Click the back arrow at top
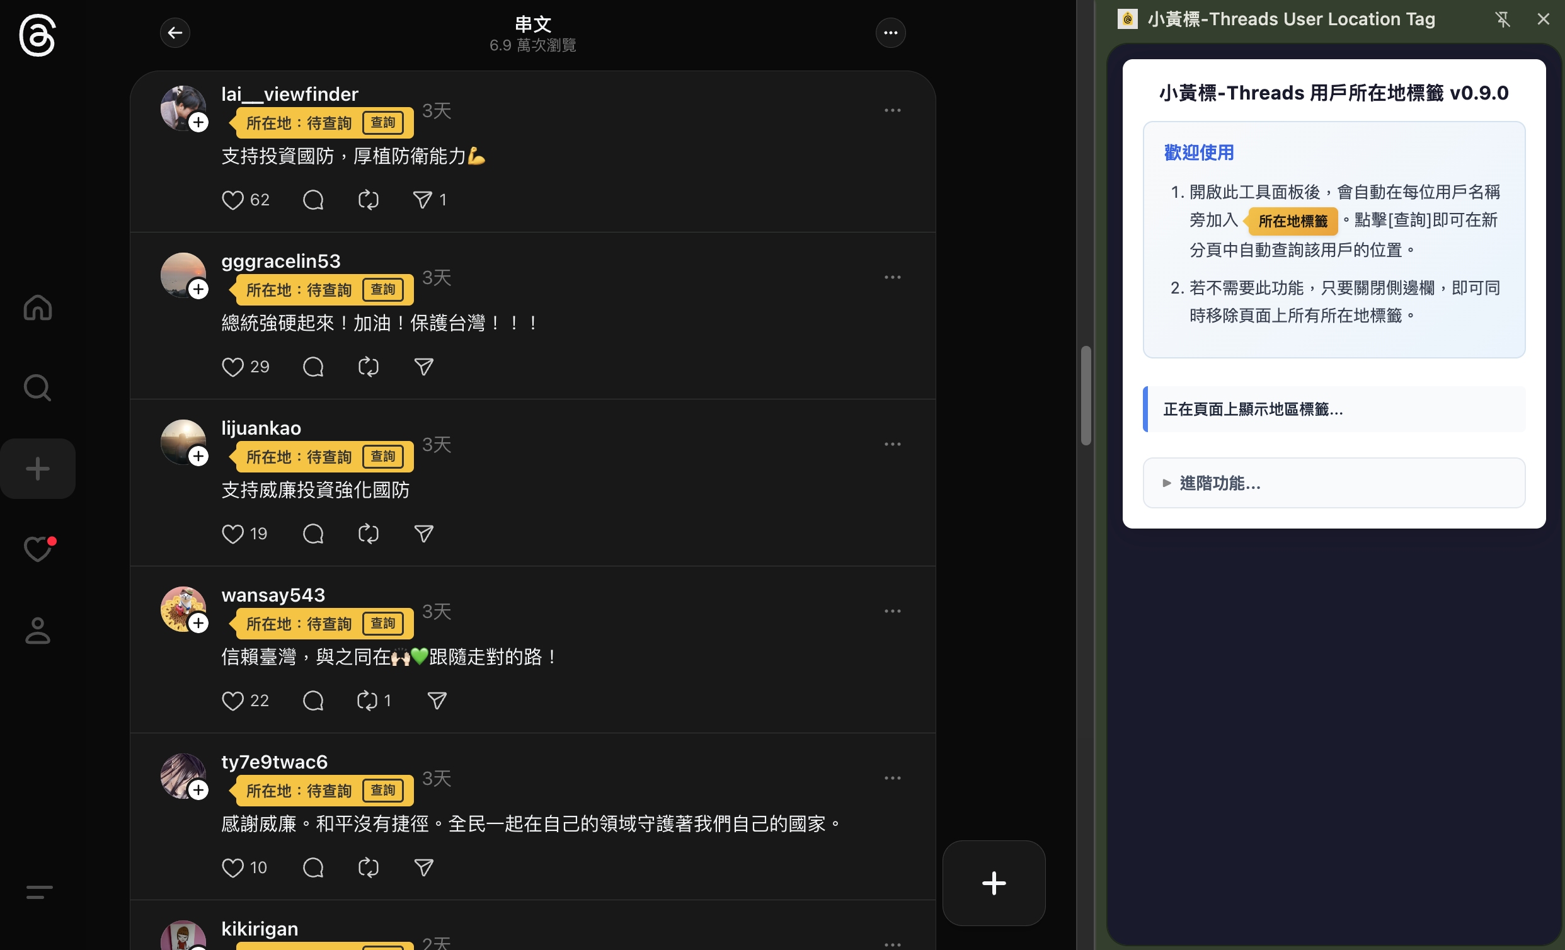This screenshot has height=950, width=1565. 175,32
